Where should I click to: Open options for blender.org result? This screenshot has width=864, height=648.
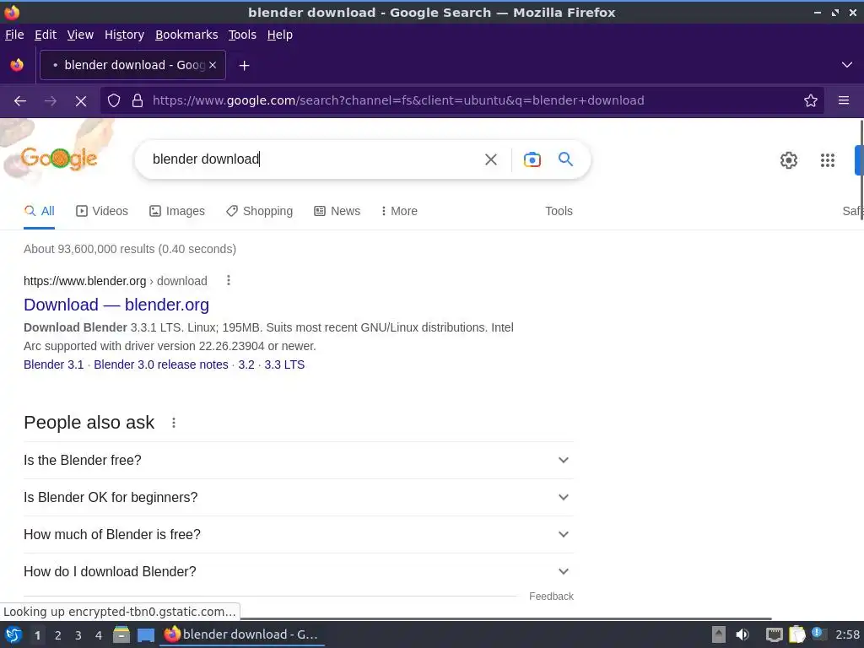coord(229,280)
